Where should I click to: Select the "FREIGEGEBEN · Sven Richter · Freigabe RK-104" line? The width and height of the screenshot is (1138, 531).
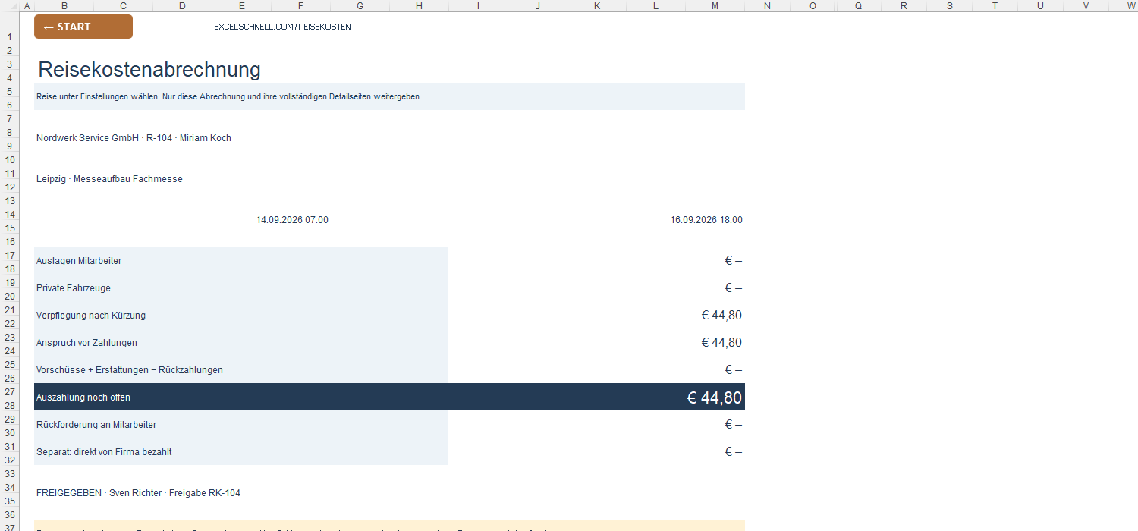point(138,493)
